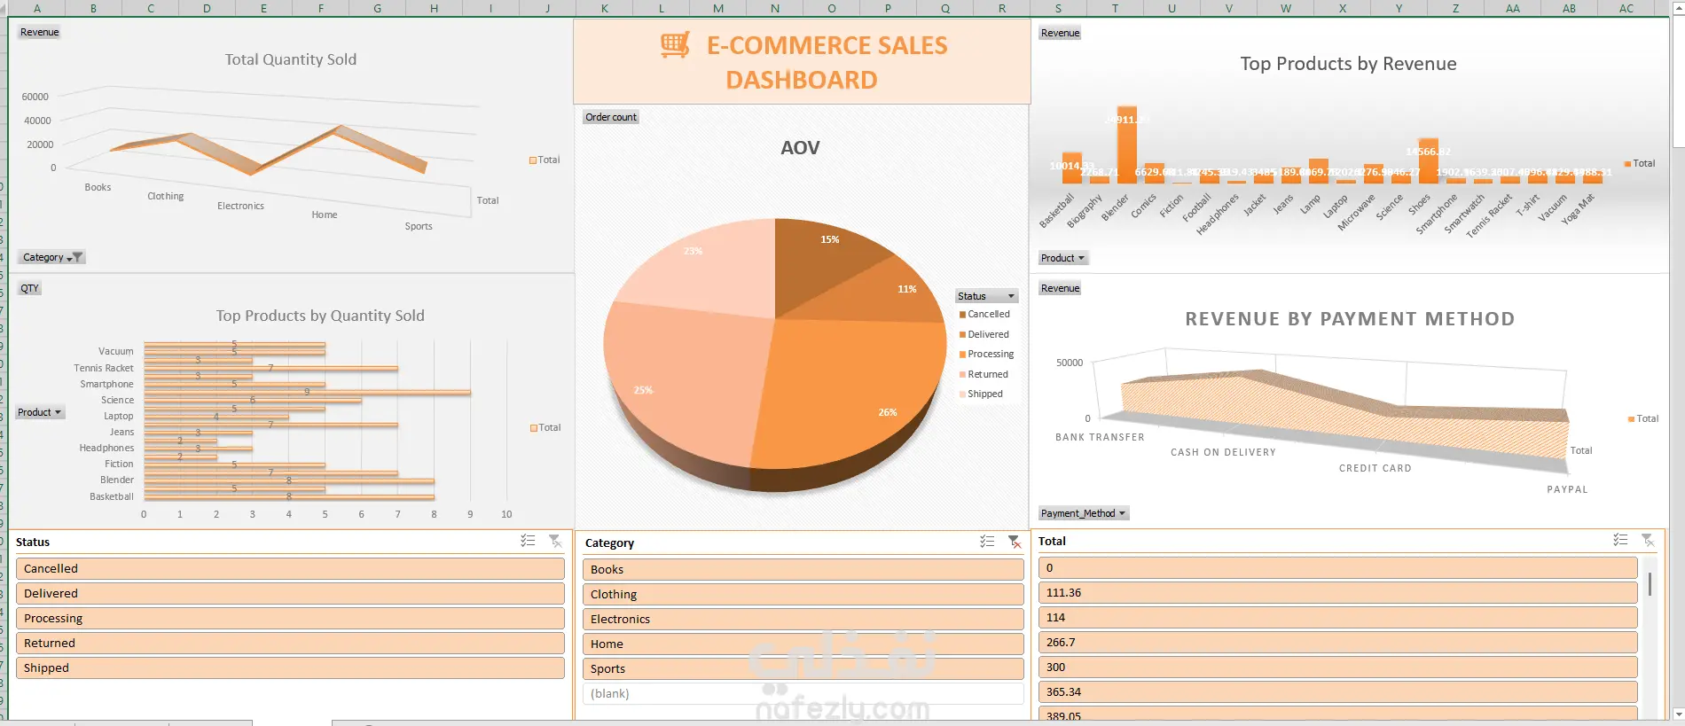Click the shopping cart icon in the title

click(676, 44)
